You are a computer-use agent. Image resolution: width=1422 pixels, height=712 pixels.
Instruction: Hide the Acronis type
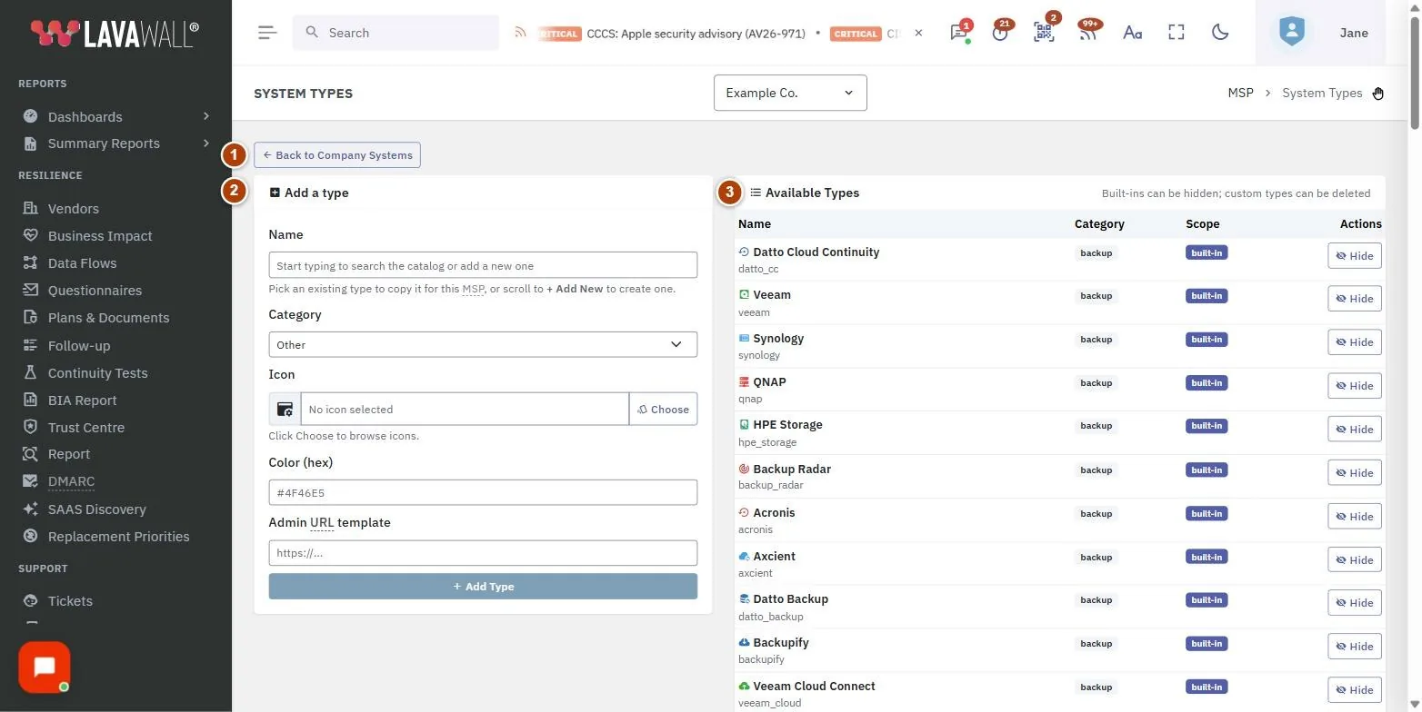[x=1354, y=517]
